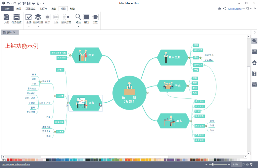Image resolution: width=258 pixels, height=168 pixels.
Task: Click the undo arrow in quick access toolbar
Action: pos(8,3)
